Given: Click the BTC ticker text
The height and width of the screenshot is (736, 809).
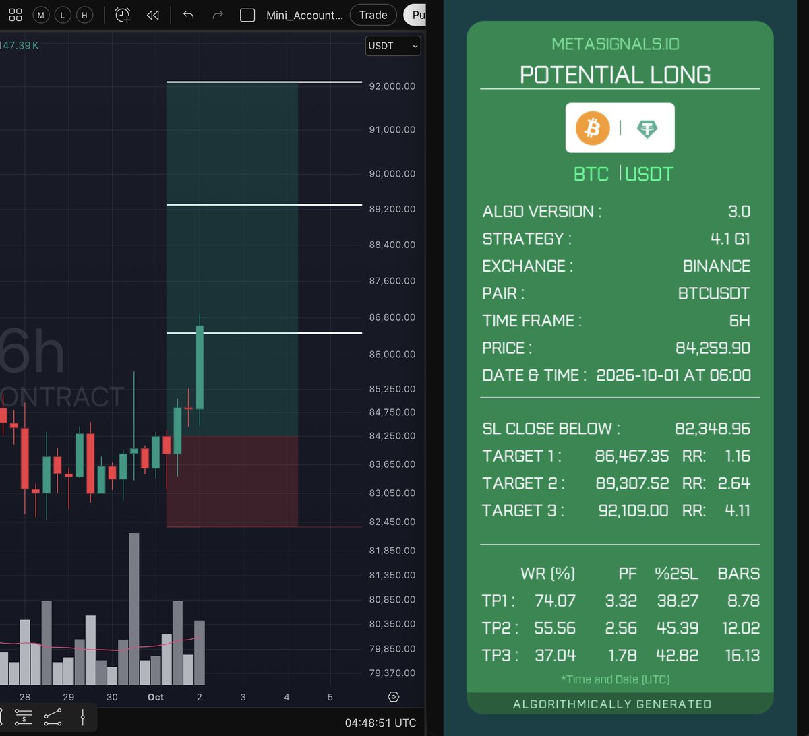Looking at the screenshot, I should [x=591, y=174].
